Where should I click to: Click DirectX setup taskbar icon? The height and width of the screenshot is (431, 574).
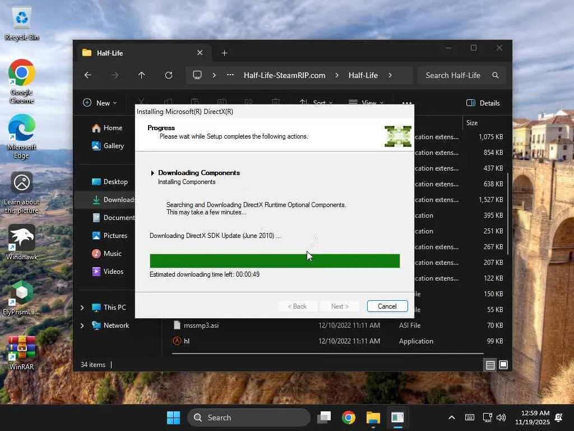click(397, 418)
